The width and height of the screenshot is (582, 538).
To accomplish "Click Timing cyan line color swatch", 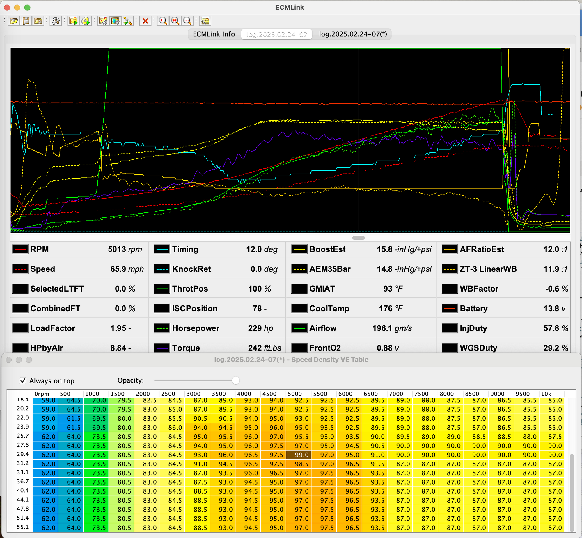I will 162,249.
